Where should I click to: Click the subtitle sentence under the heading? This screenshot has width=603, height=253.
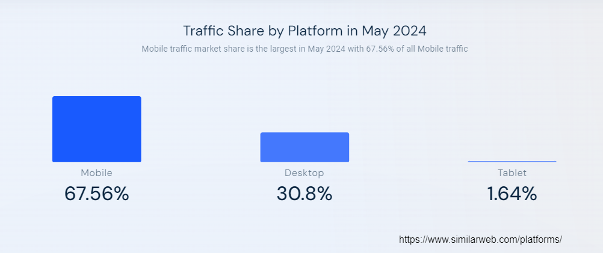point(305,49)
